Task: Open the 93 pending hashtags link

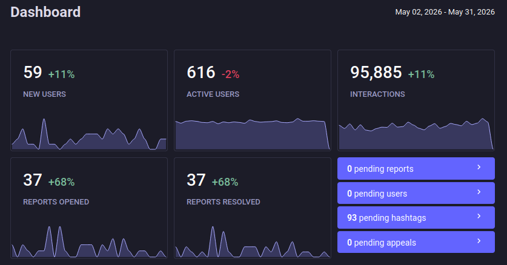Action: tap(416, 218)
